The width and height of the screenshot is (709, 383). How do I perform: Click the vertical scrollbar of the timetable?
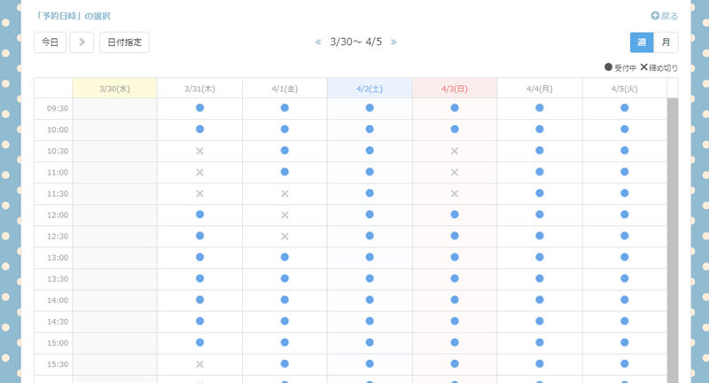coord(672,239)
